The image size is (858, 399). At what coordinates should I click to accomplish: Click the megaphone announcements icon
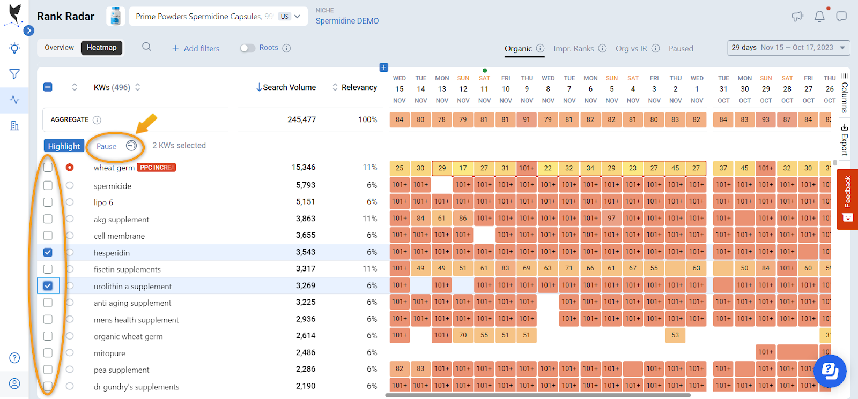(797, 17)
